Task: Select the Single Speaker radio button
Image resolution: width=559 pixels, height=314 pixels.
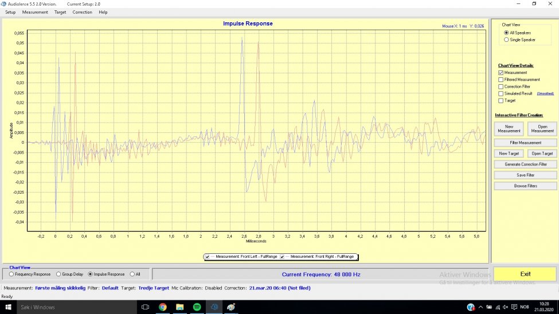Action: coord(506,40)
